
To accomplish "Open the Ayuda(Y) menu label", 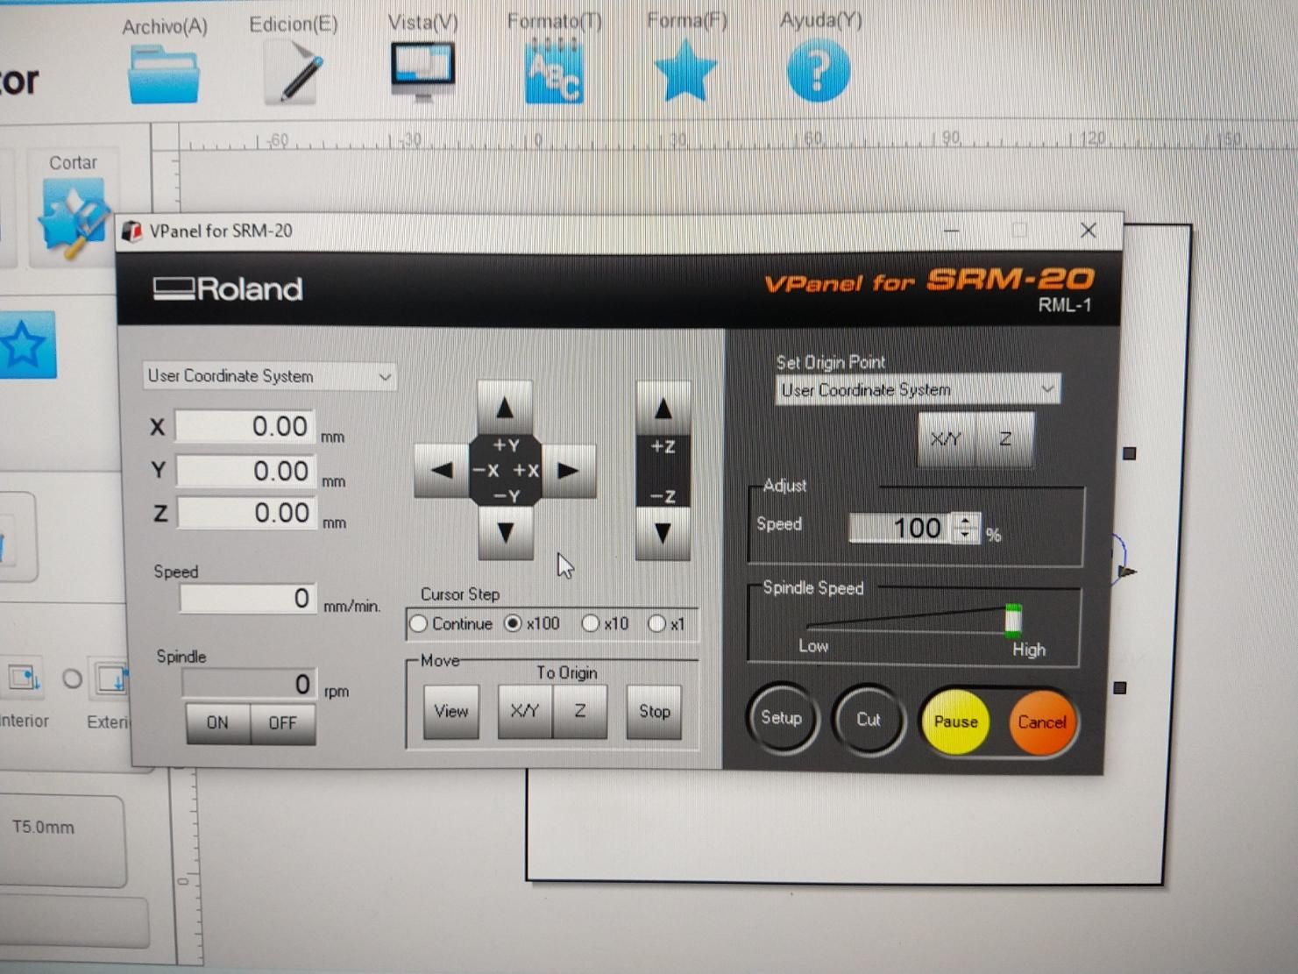I will click(821, 20).
